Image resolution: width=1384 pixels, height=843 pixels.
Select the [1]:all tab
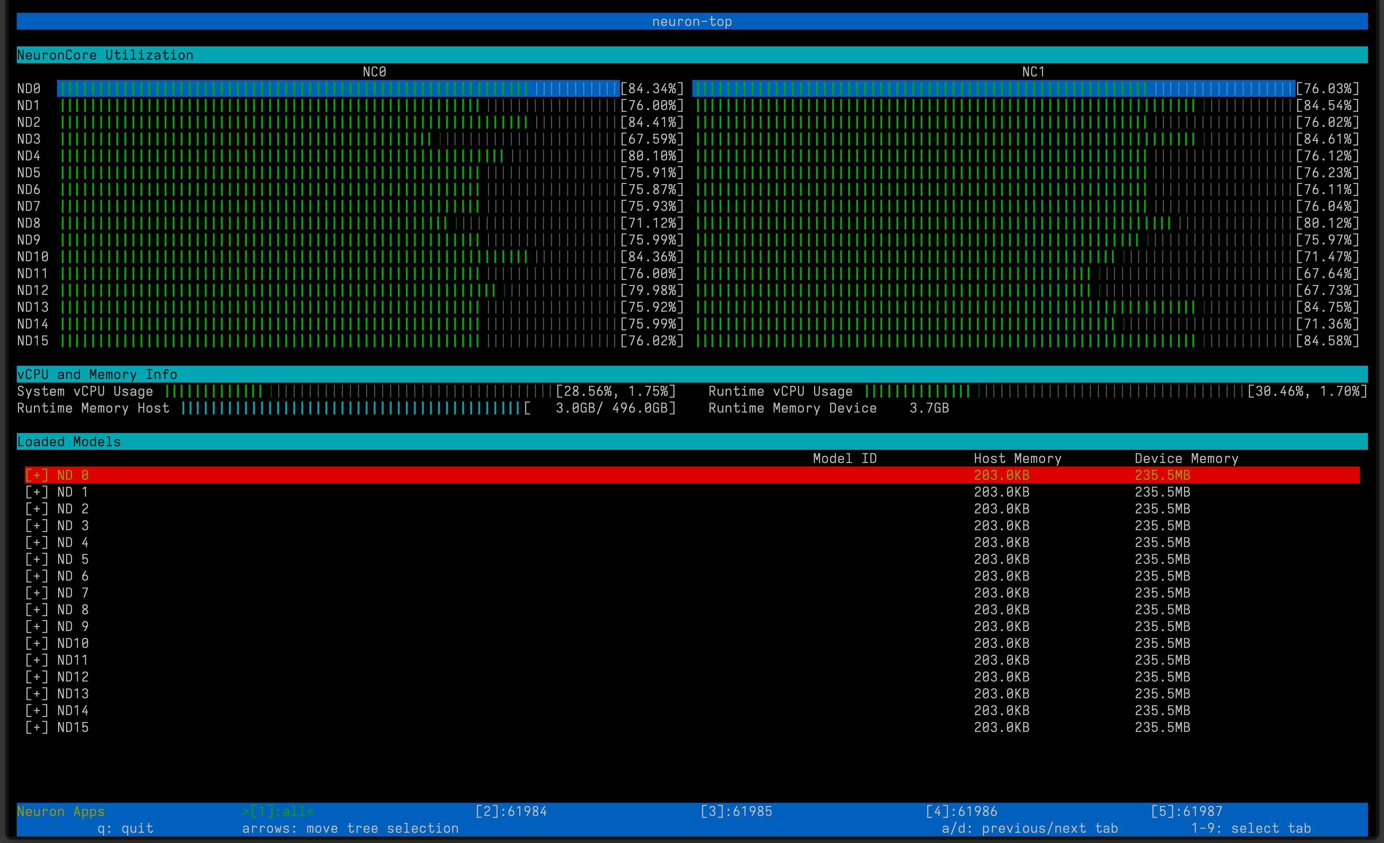click(x=278, y=812)
